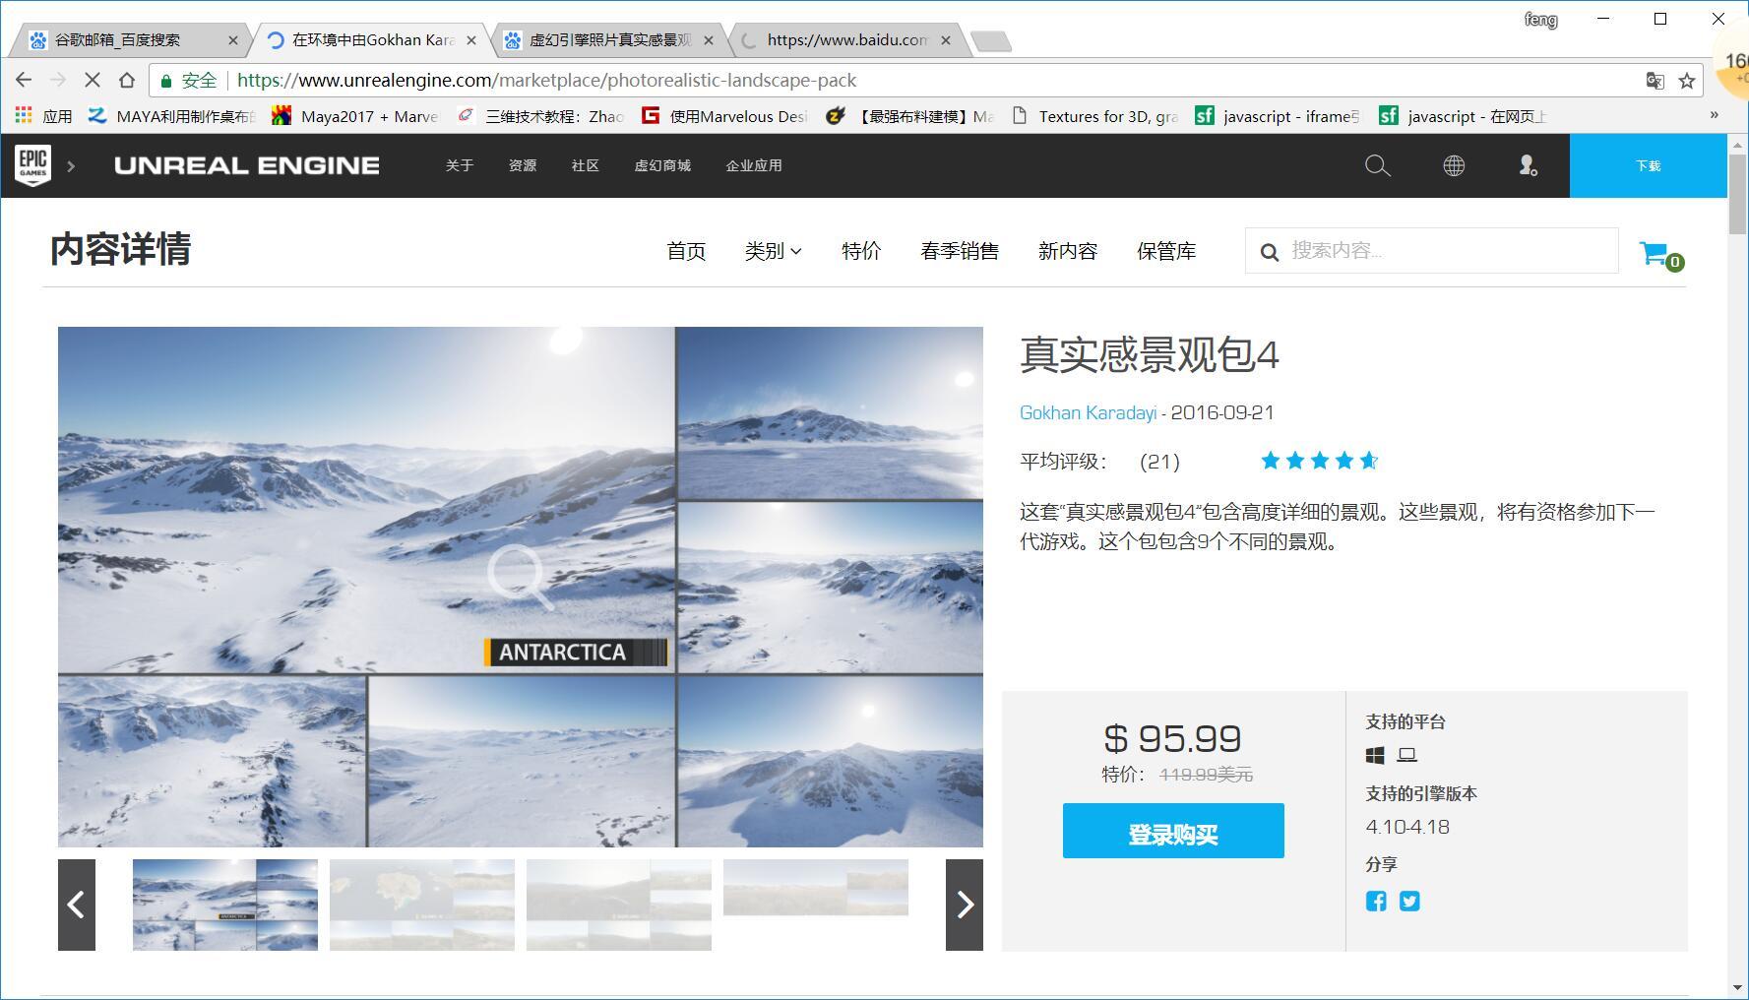Screen dimensions: 1749x1000
Task: Open the javascript - iframe bookmark
Action: [1278, 116]
